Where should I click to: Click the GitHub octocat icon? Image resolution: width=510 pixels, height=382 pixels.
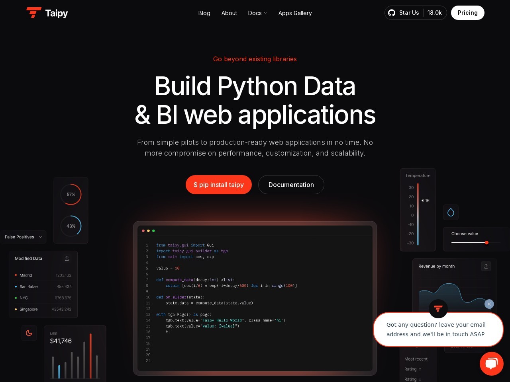392,13
